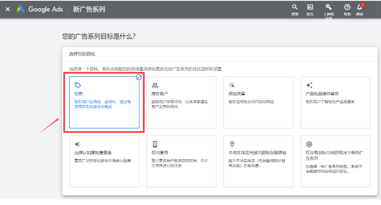The width and height of the screenshot is (381, 205).
Task: Click the app promotion (应用宣传) phone icon
Action: click(x=155, y=144)
